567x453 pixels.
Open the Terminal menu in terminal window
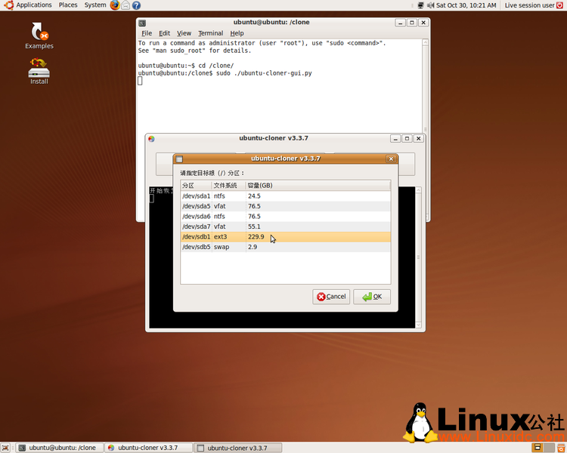[x=210, y=33]
